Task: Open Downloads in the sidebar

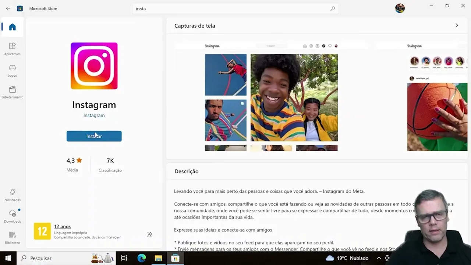Action: pos(13,216)
